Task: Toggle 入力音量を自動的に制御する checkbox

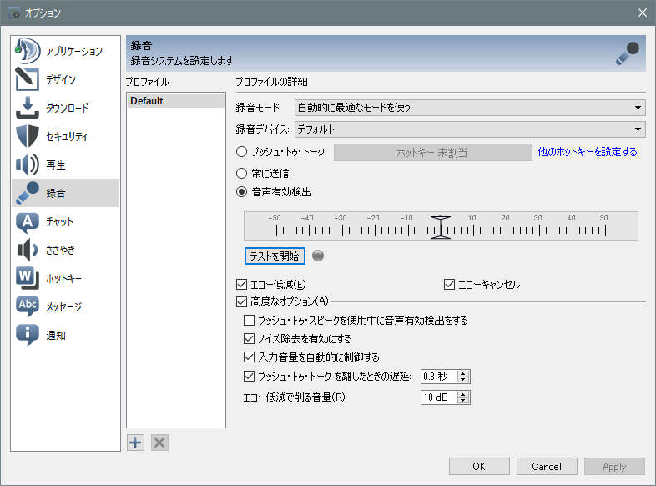Action: click(250, 357)
